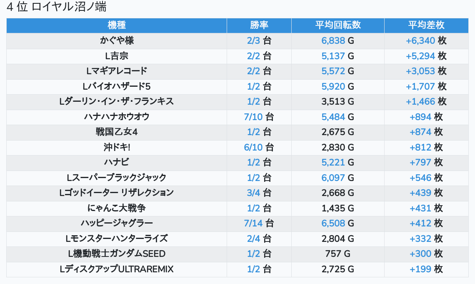
Task: Open the 沖ドキ! row
Action: (x=237, y=147)
